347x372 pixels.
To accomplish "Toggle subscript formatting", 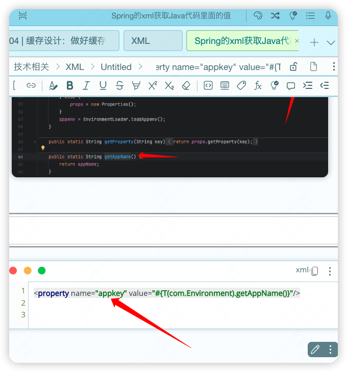I will click(x=169, y=86).
